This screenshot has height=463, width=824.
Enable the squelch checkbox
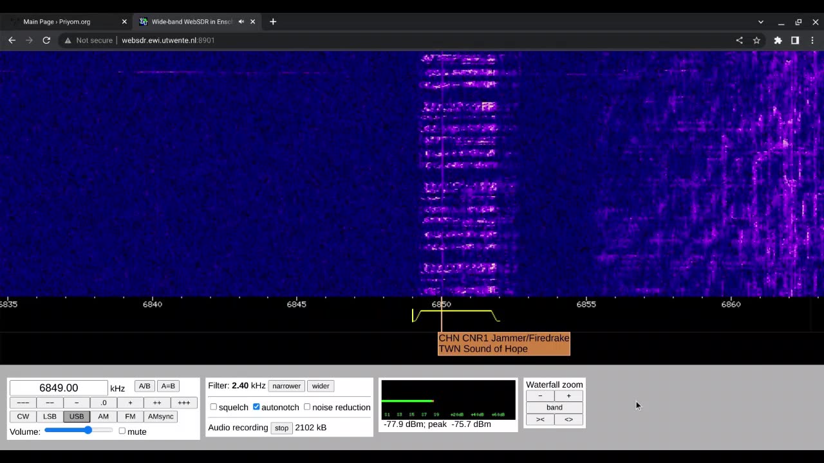214,407
